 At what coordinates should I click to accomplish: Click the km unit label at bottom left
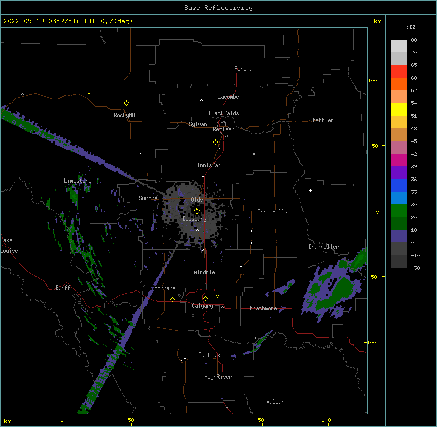tap(7, 421)
